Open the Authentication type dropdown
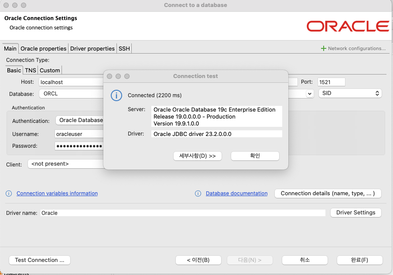The width and height of the screenshot is (393, 275). pyautogui.click(x=80, y=120)
